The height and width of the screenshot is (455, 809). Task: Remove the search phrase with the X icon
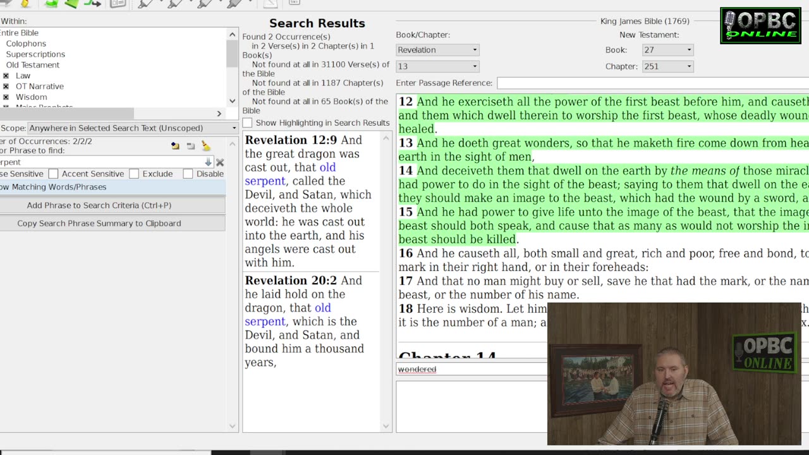[220, 162]
